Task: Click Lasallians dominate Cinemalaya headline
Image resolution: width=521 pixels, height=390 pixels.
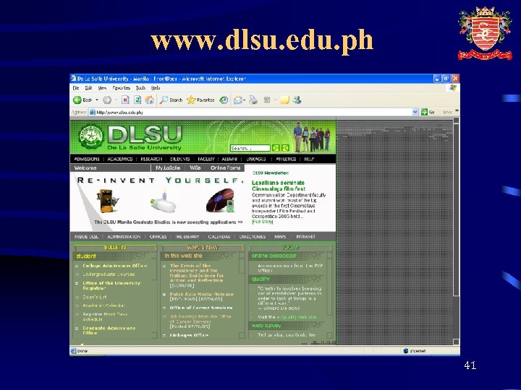Action: pyautogui.click(x=279, y=186)
